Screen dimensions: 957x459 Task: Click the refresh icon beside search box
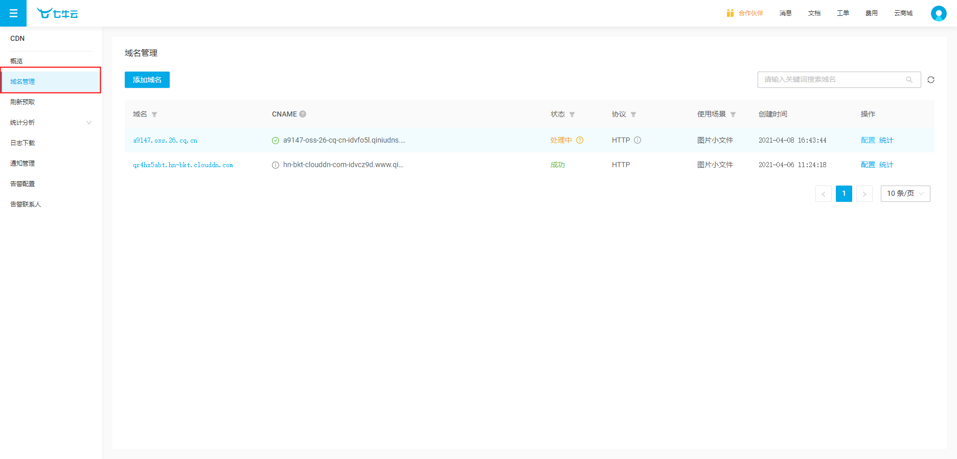930,80
